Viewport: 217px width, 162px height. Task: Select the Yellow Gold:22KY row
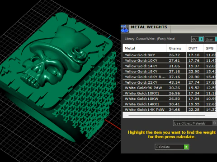pos(170,82)
